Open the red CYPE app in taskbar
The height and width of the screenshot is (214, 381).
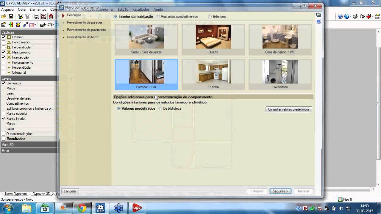pos(137,208)
